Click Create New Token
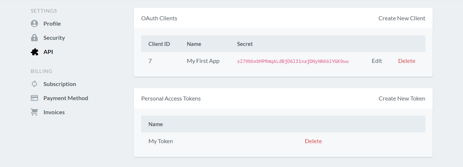463x167 pixels. coord(402,99)
